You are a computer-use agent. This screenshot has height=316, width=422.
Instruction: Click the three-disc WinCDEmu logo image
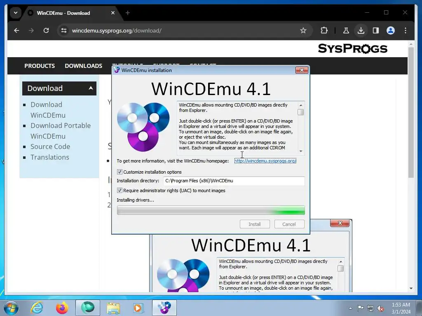click(x=143, y=127)
